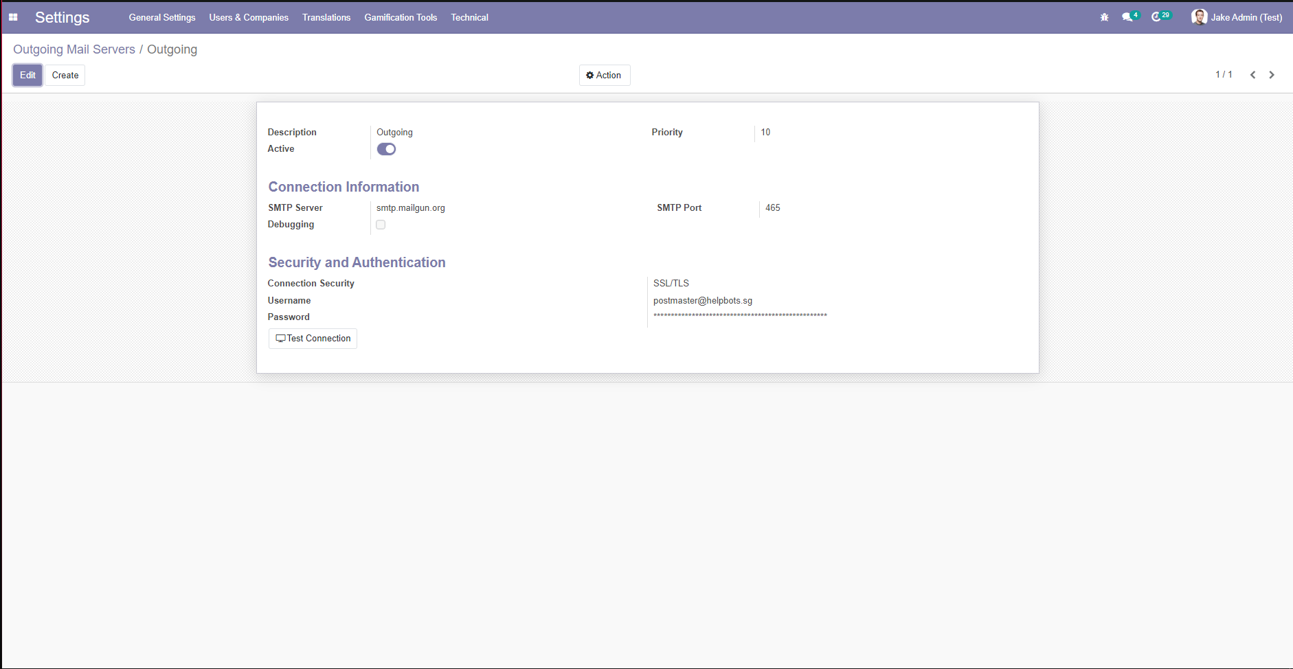The image size is (1293, 669).
Task: Open the Jake Admin user menu avatar
Action: 1200,16
